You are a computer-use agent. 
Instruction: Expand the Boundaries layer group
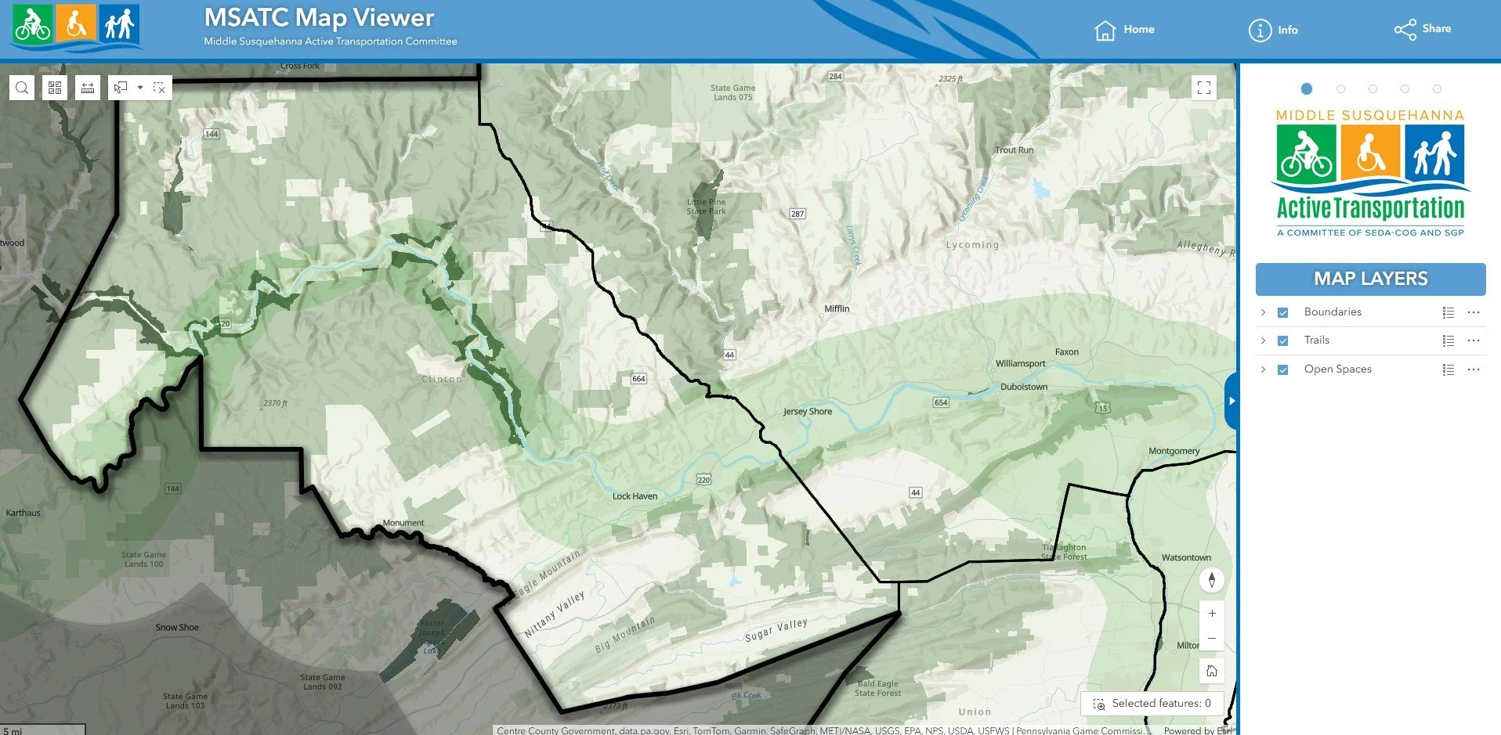[x=1263, y=312]
